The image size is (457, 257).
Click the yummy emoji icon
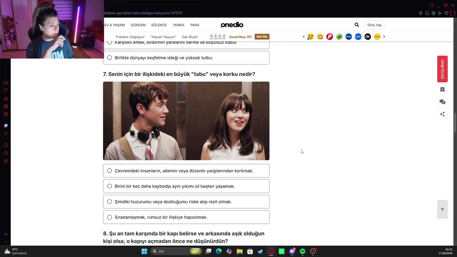(x=320, y=37)
